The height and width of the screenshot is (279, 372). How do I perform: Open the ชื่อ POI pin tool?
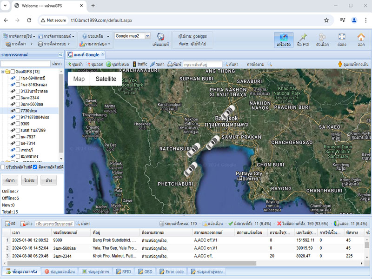[x=303, y=40]
